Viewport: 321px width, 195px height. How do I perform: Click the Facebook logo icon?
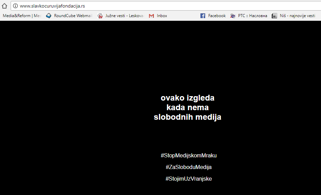pos(203,16)
